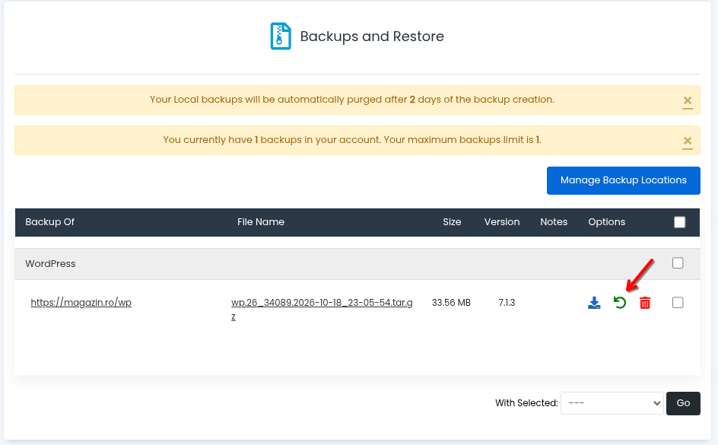Click the Size column header

[452, 222]
